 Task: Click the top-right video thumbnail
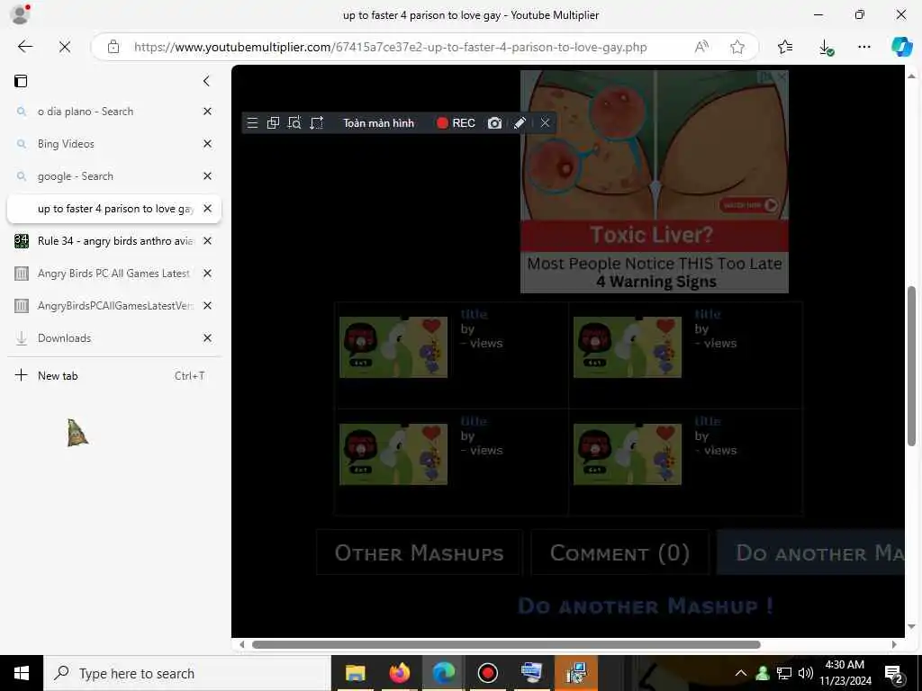pyautogui.click(x=628, y=347)
